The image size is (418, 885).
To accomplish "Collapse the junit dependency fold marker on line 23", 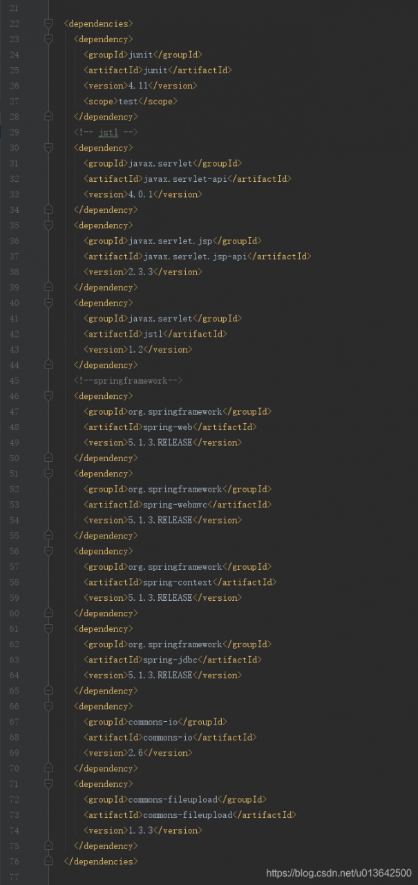I will 48,39.
